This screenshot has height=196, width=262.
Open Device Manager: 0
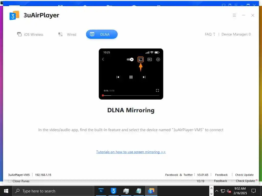(236, 34)
